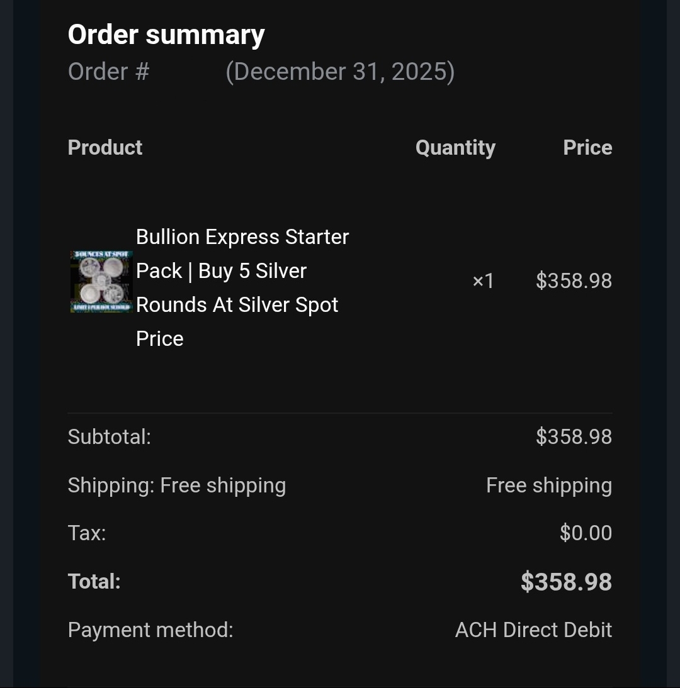Image resolution: width=680 pixels, height=688 pixels.
Task: Click the ×1 quantity value
Action: (483, 281)
